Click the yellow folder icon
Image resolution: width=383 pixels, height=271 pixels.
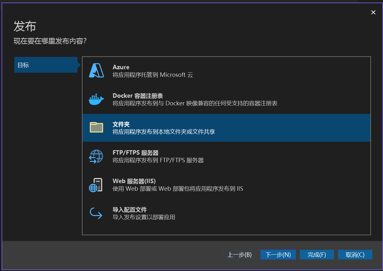[x=96, y=127]
